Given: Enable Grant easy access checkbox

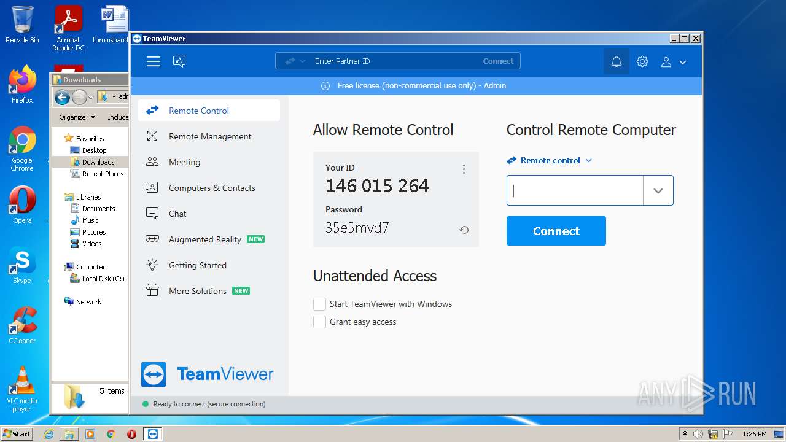Looking at the screenshot, I should 319,322.
